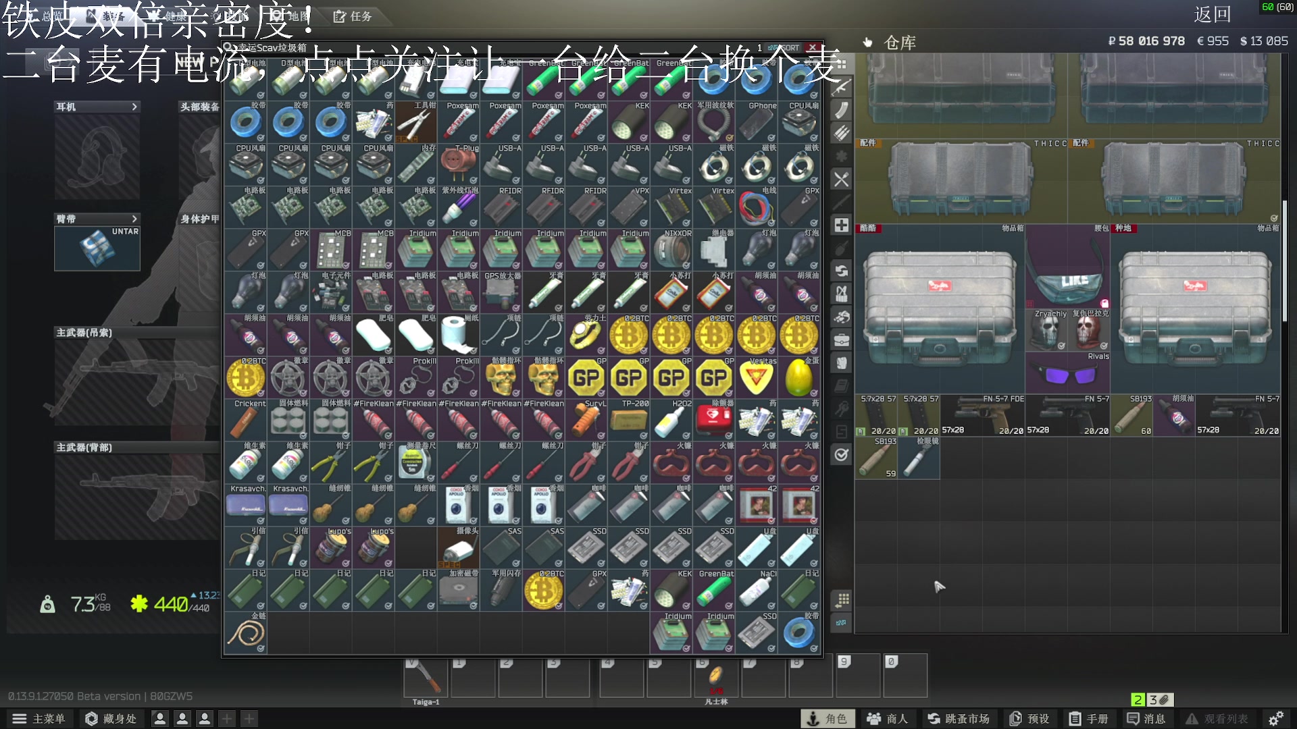Select FN 5-7 FDE pistol in stash
This screenshot has width=1297, height=729.
pos(983,416)
